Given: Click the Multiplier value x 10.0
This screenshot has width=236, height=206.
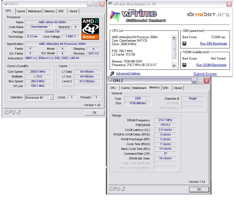Looking at the screenshot, I should [38, 76].
